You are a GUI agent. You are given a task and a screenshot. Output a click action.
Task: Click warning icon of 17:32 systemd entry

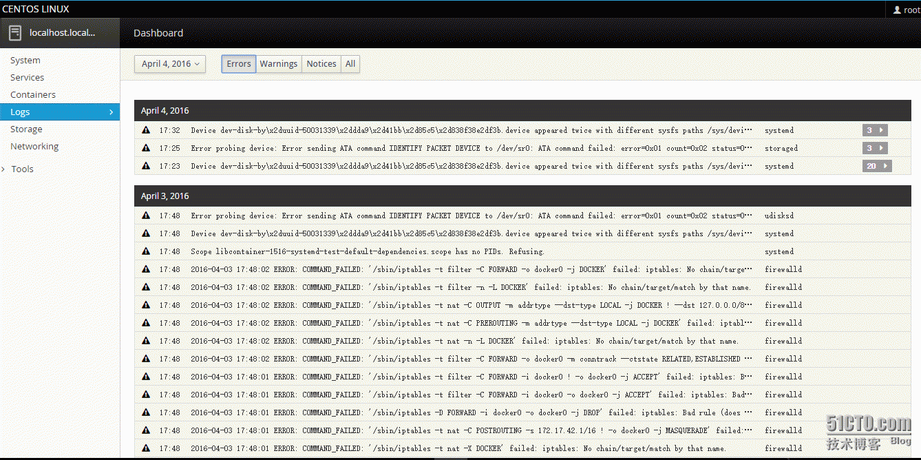[146, 130]
